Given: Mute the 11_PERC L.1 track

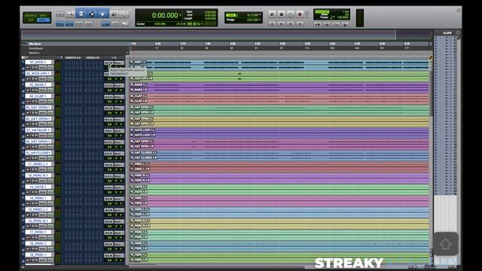Looking at the screenshot, I should [36, 169].
